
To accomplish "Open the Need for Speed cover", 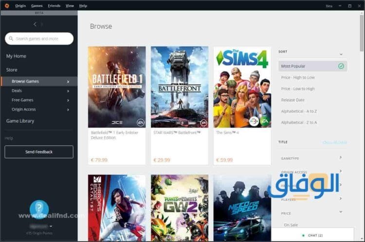I will pyautogui.click(x=242, y=208).
